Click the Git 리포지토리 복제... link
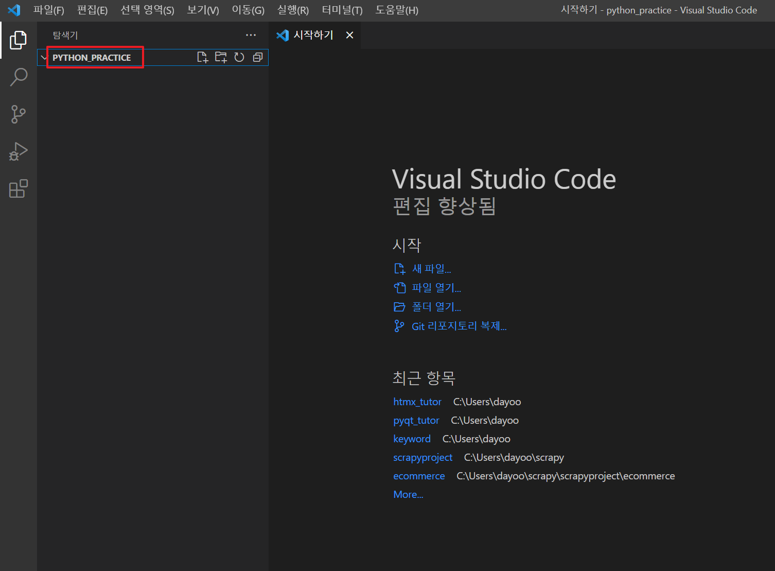The image size is (775, 571). [459, 326]
